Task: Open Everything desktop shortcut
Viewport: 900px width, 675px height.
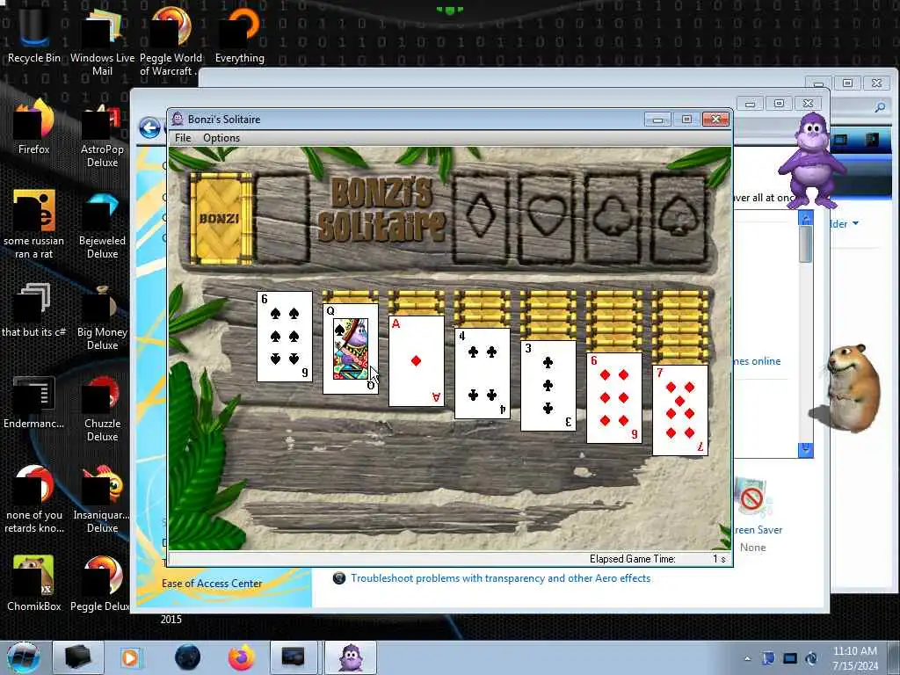Action: 239,34
